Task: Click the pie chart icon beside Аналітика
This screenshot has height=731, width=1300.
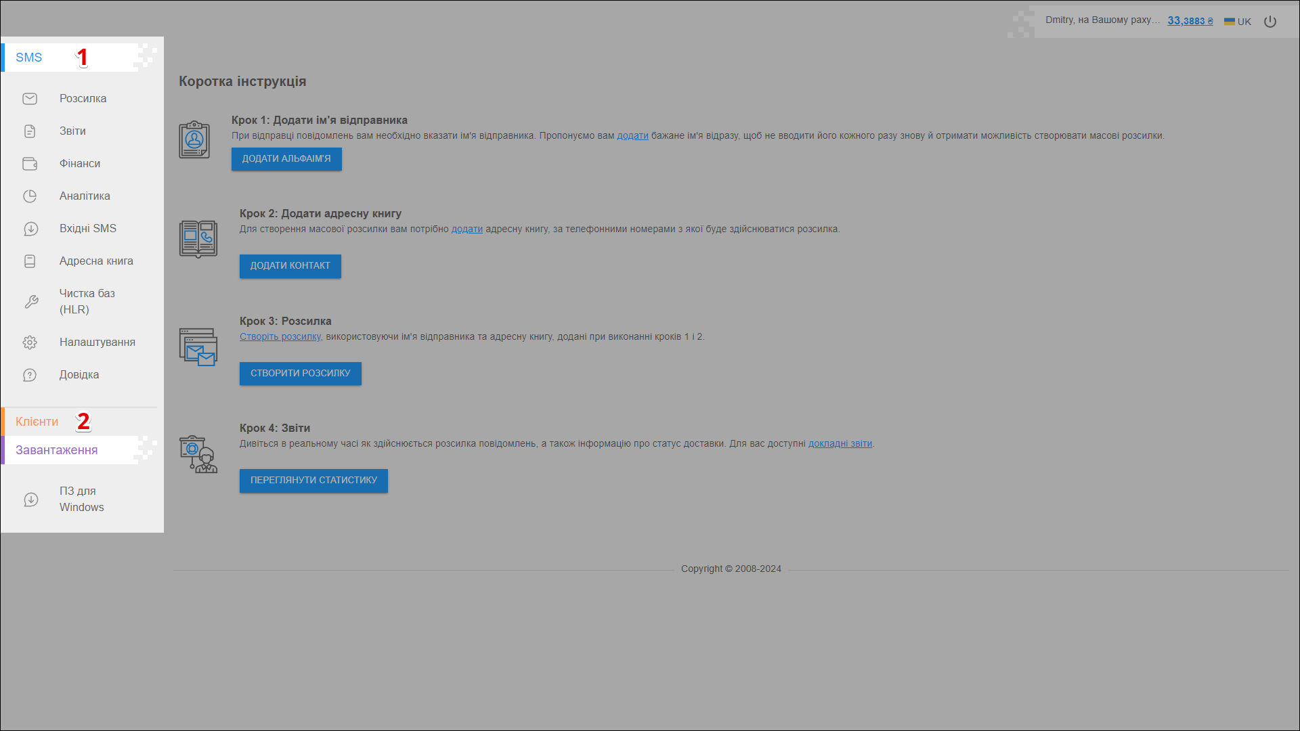Action: click(30, 196)
